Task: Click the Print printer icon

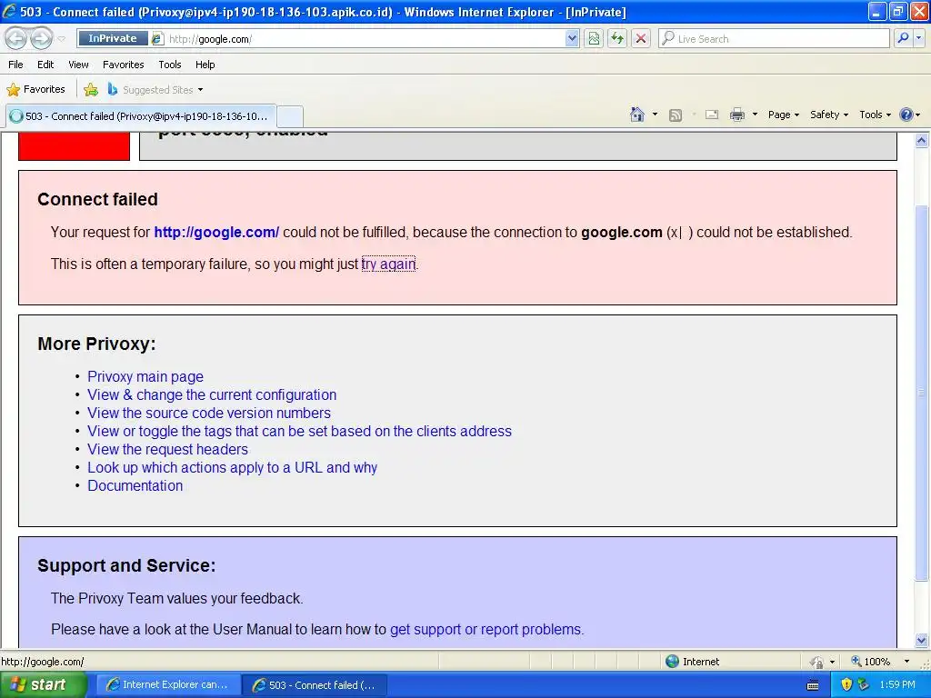Action: (x=736, y=115)
